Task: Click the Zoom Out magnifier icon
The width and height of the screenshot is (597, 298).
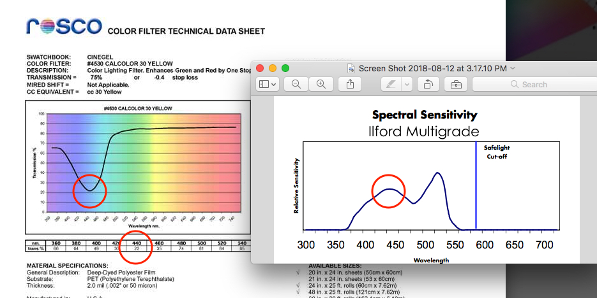Action: point(296,84)
